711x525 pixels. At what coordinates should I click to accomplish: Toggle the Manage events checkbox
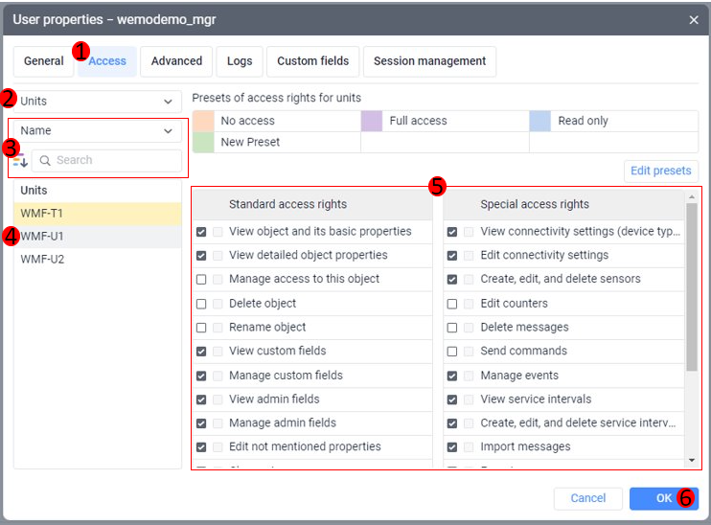click(x=452, y=376)
